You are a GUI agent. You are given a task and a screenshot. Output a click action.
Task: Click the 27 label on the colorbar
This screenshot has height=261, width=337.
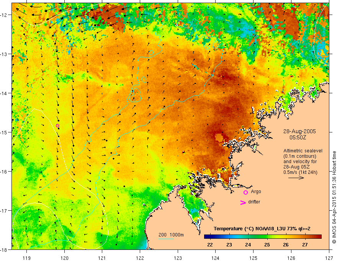click(x=305, y=244)
